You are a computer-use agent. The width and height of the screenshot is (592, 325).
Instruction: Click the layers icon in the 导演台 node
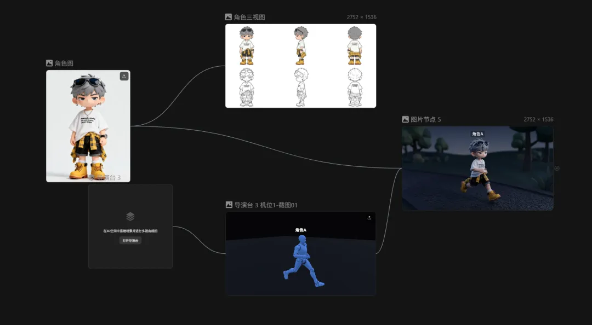pos(130,217)
